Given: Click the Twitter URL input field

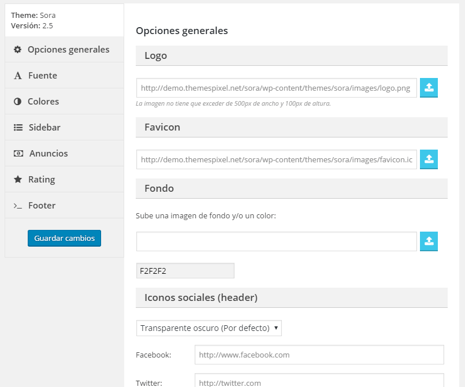Looking at the screenshot, I should 319,381.
